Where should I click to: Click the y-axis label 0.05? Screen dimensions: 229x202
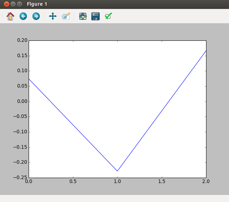[x=22, y=86]
